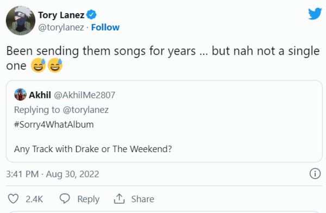Click the 3:41 PM Aug 30 timestamp
Image resolution: width=326 pixels, height=213 pixels.
pos(53,174)
